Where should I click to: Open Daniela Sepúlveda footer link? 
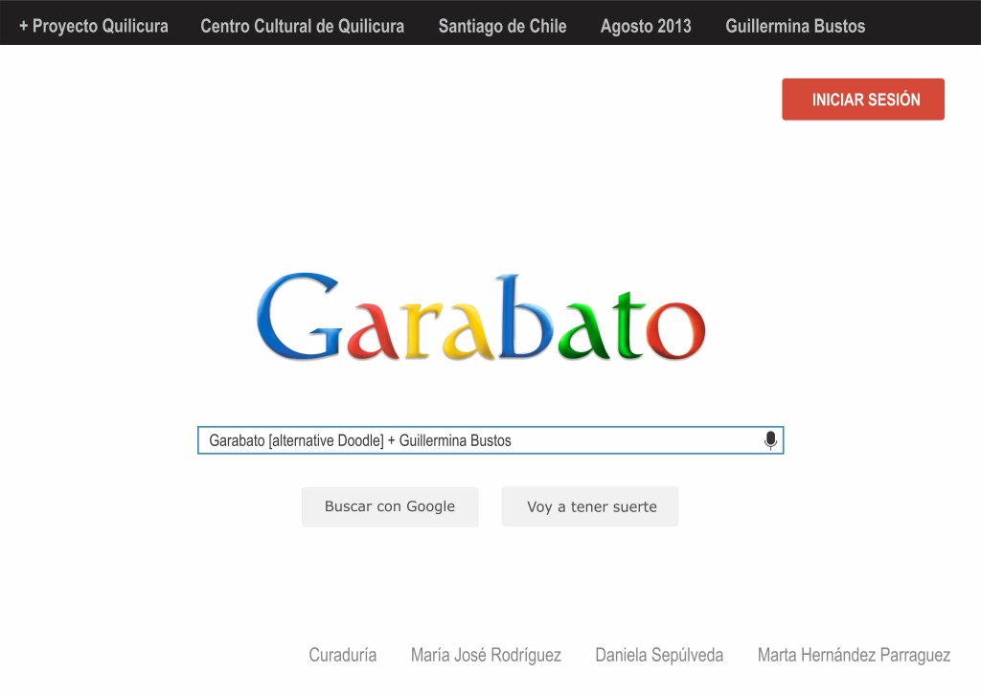pos(659,655)
